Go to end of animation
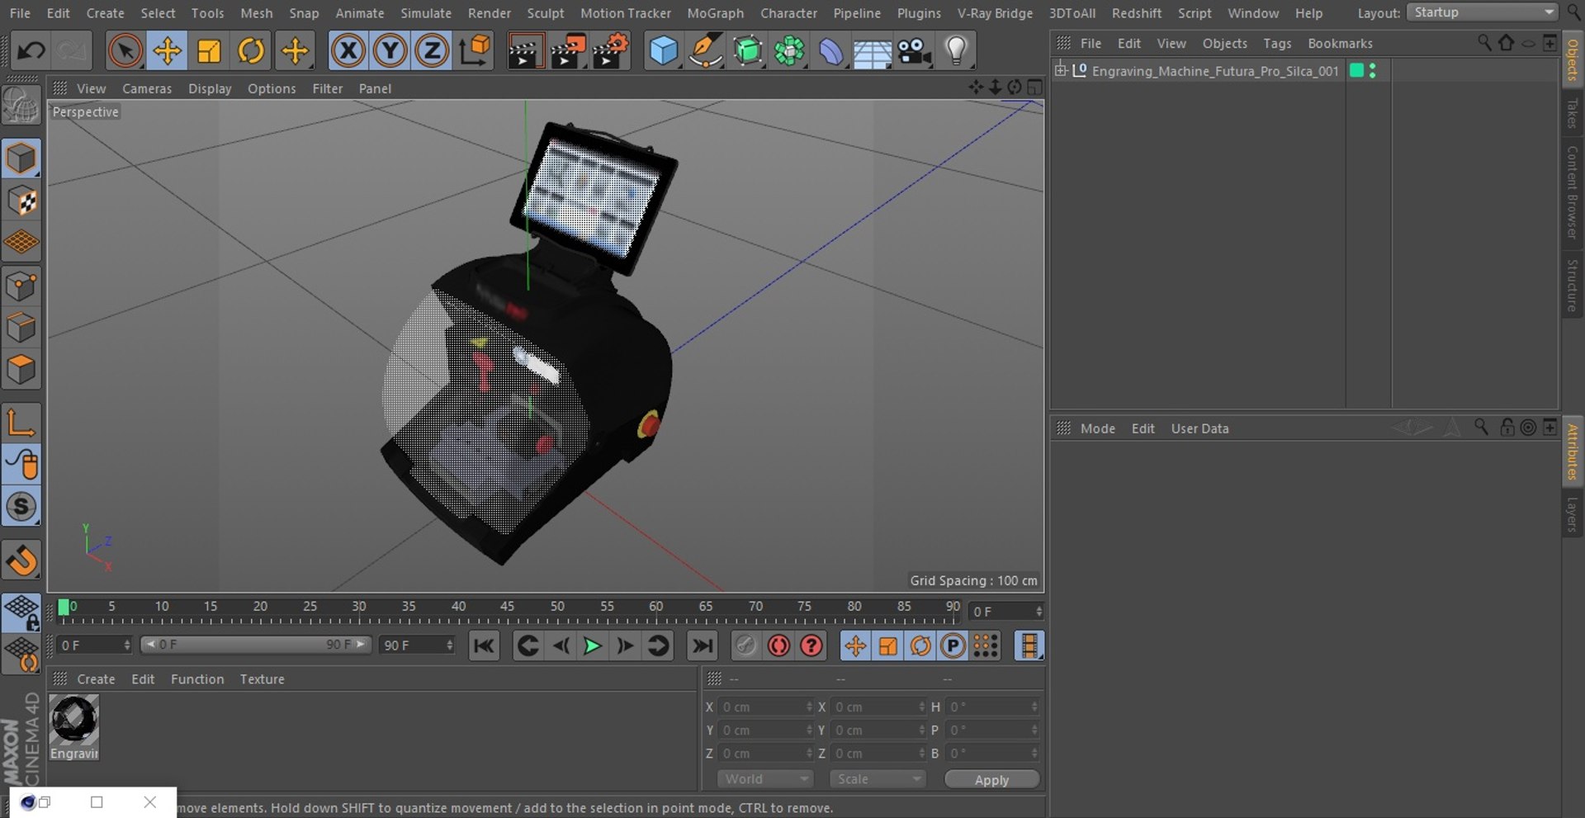Image resolution: width=1585 pixels, height=818 pixels. click(x=702, y=645)
